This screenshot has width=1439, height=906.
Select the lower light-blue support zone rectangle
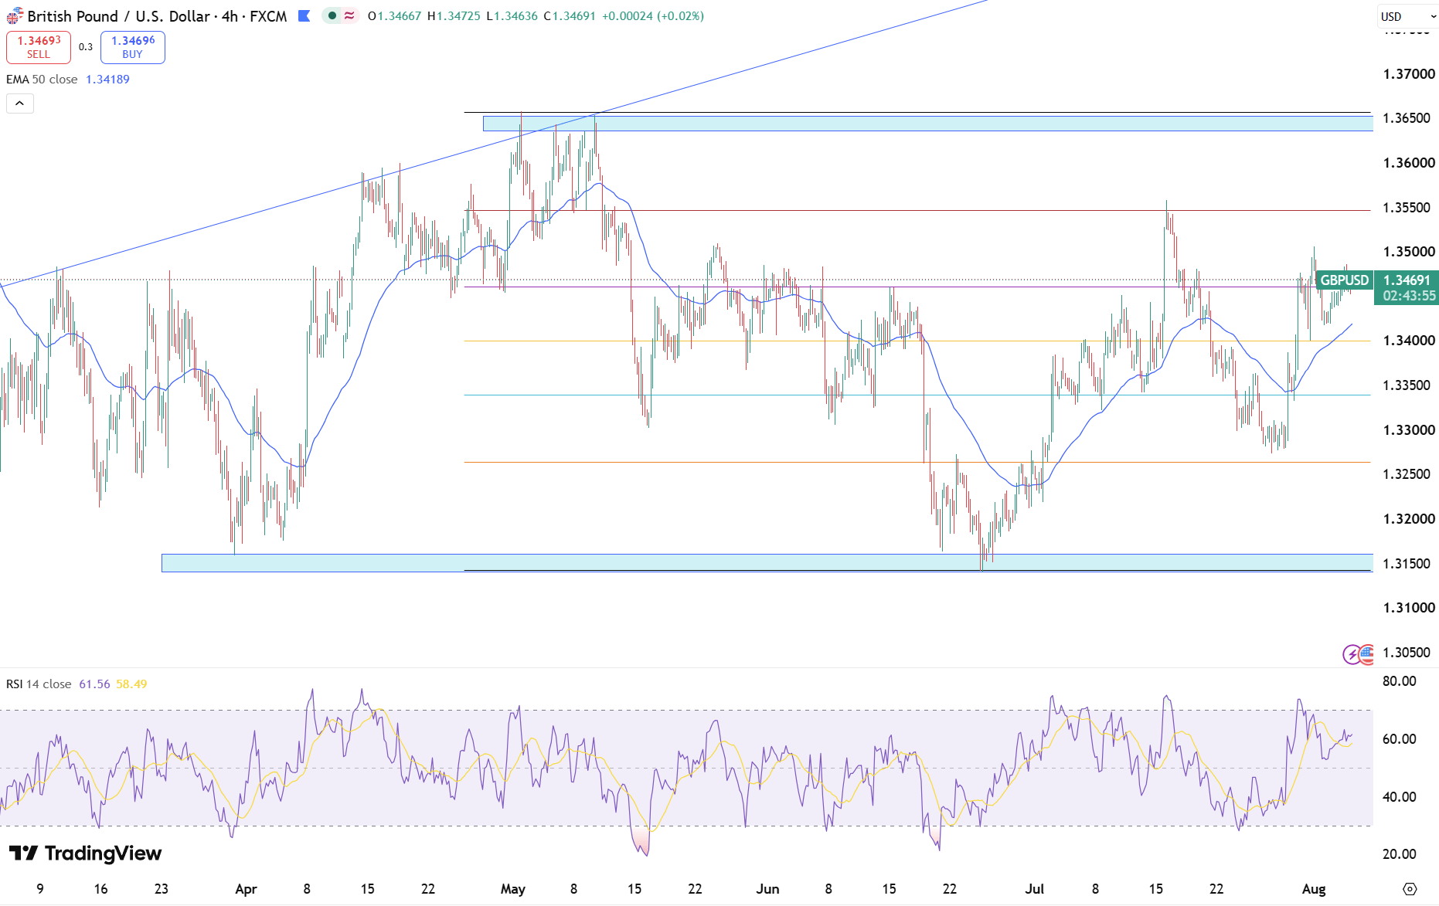(x=767, y=562)
